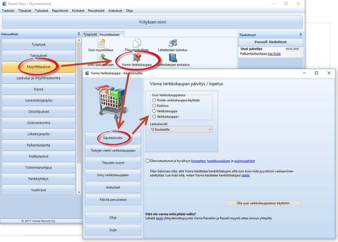Click Yrityksen nimi header bar
The image size is (338, 242).
tap(152, 22)
